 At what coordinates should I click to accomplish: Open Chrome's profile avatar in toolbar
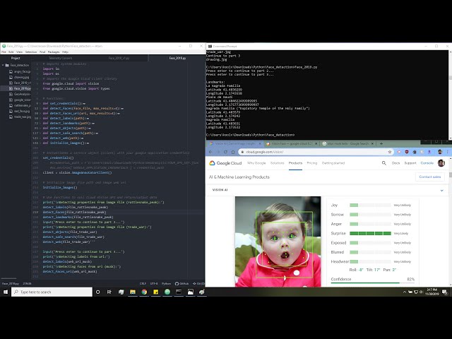click(x=440, y=152)
